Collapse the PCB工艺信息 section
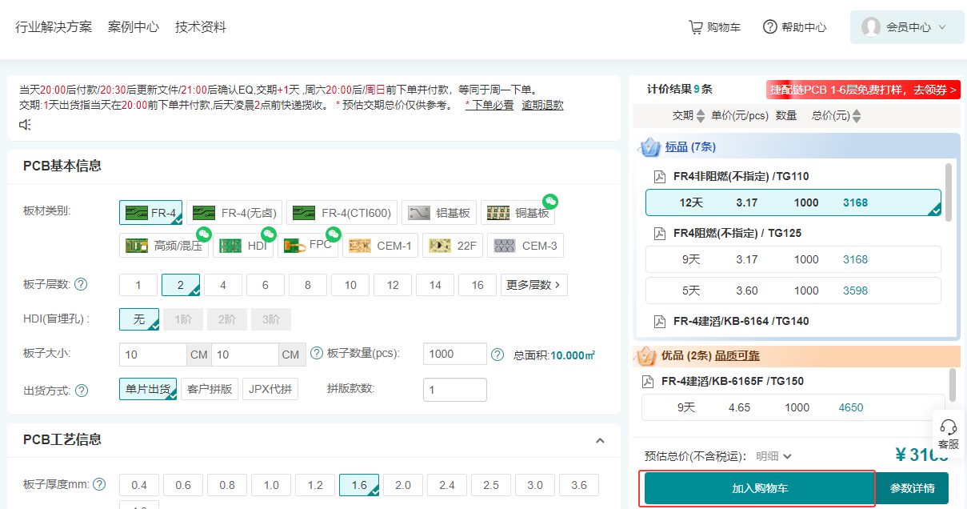The image size is (967, 509). click(x=600, y=440)
